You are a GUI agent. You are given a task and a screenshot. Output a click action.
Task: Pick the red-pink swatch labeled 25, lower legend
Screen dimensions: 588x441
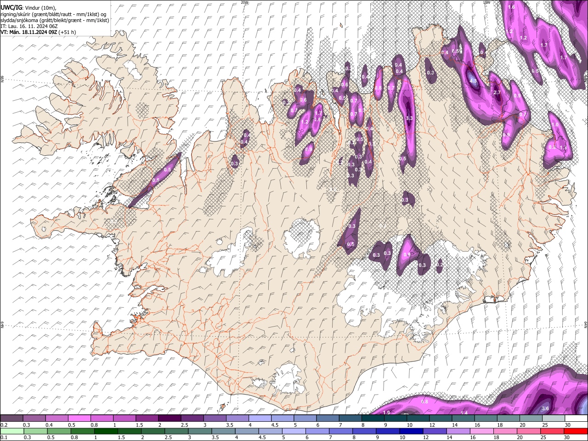tap(553, 431)
